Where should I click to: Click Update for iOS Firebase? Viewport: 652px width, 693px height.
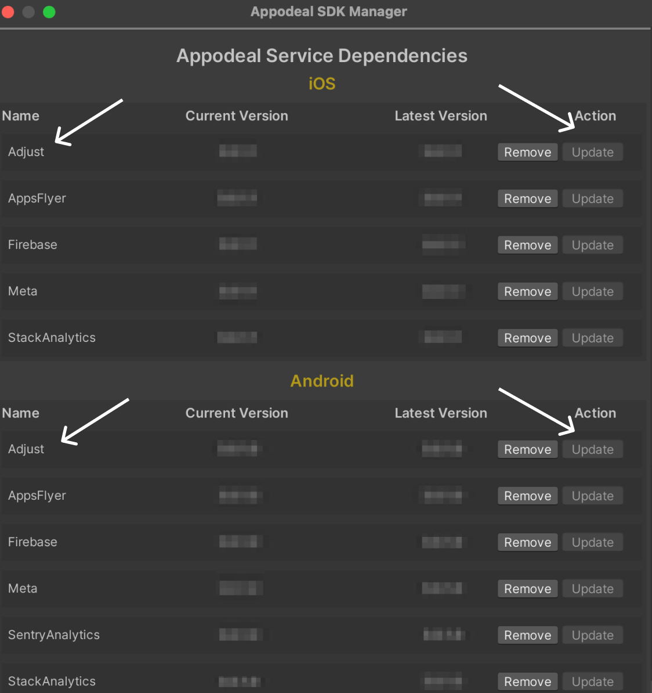tap(592, 245)
